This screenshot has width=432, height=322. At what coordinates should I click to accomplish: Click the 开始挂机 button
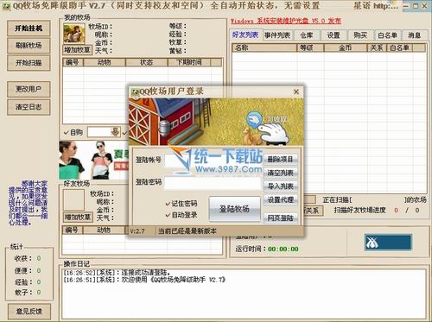(29, 28)
